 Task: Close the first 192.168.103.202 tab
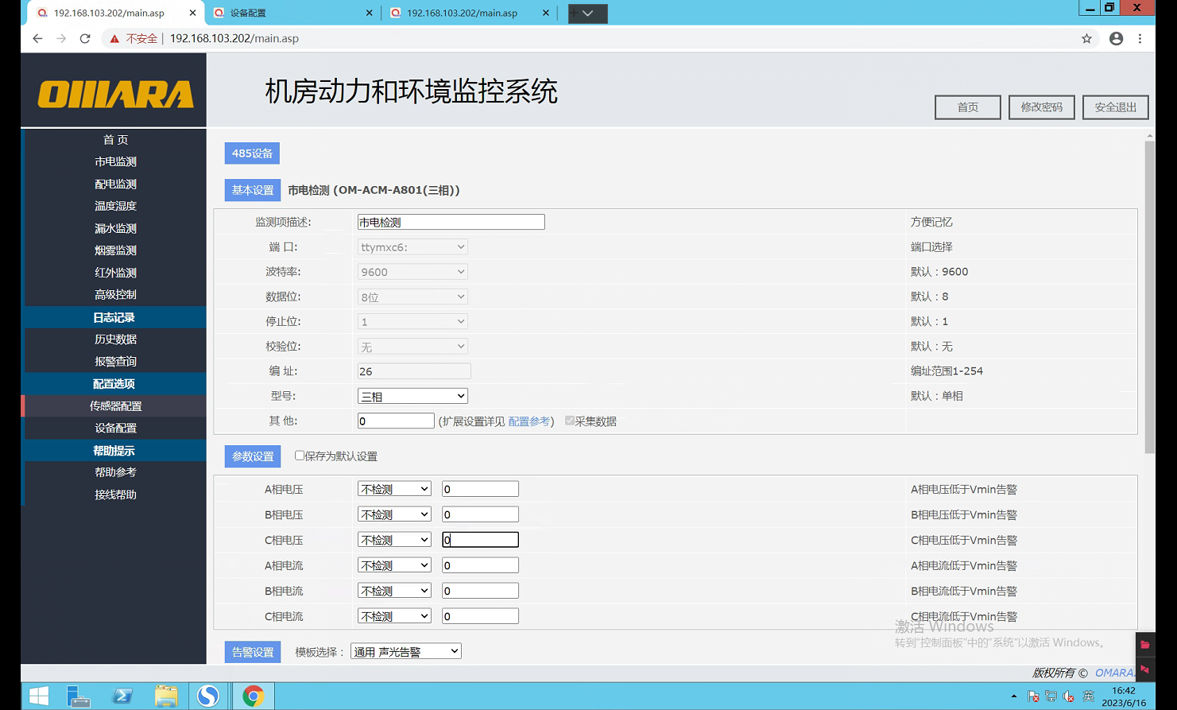pyautogui.click(x=192, y=13)
